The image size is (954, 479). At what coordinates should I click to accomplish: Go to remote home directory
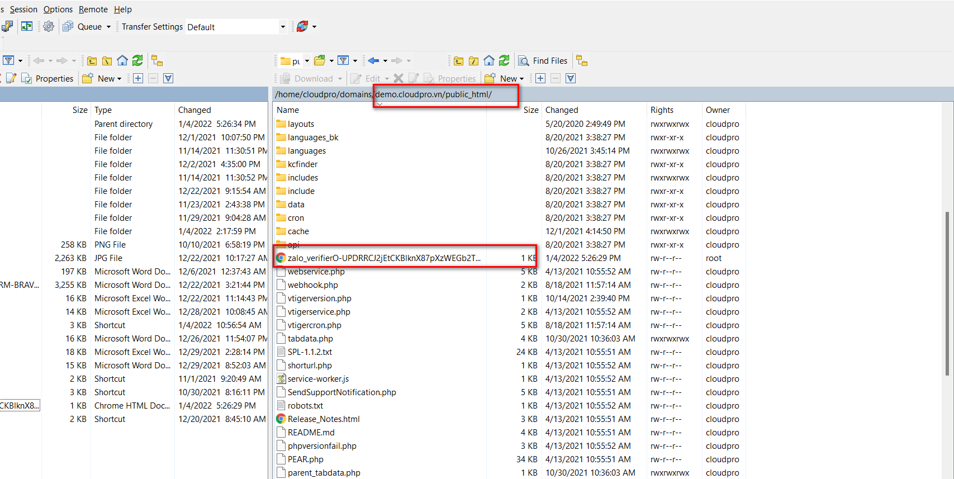pos(489,61)
